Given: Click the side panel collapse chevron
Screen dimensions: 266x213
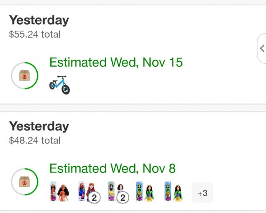Looking at the screenshot, I should [x=262, y=48].
